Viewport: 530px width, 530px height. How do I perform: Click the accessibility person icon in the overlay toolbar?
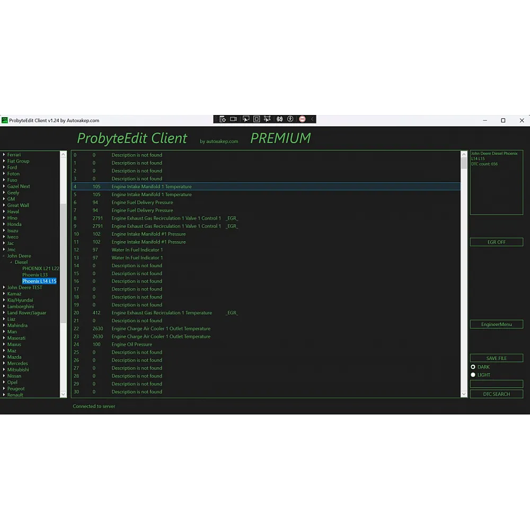pyautogui.click(x=290, y=119)
